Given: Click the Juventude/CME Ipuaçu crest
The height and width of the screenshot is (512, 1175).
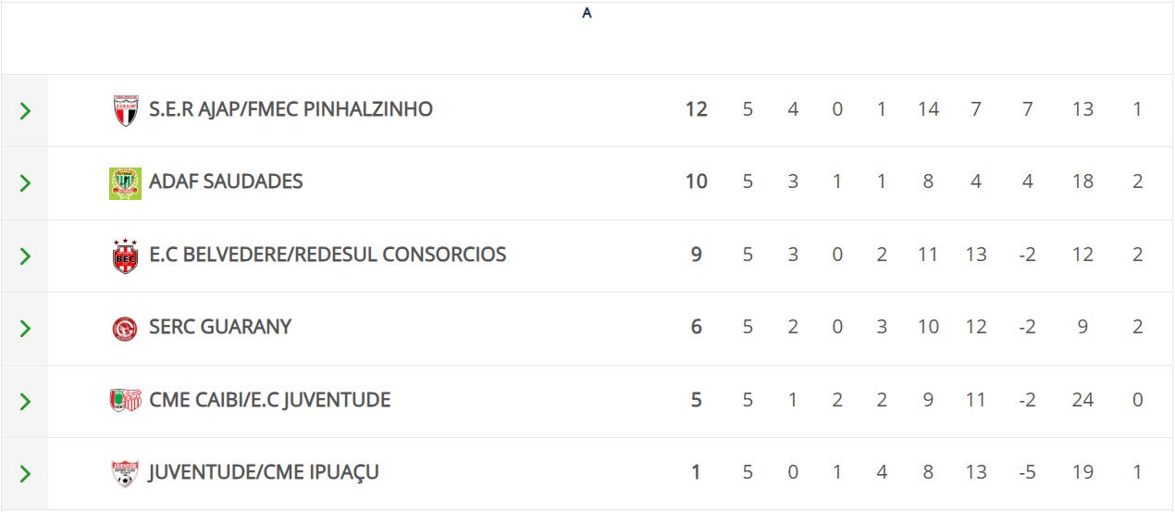Looking at the screenshot, I should pyautogui.click(x=125, y=473).
